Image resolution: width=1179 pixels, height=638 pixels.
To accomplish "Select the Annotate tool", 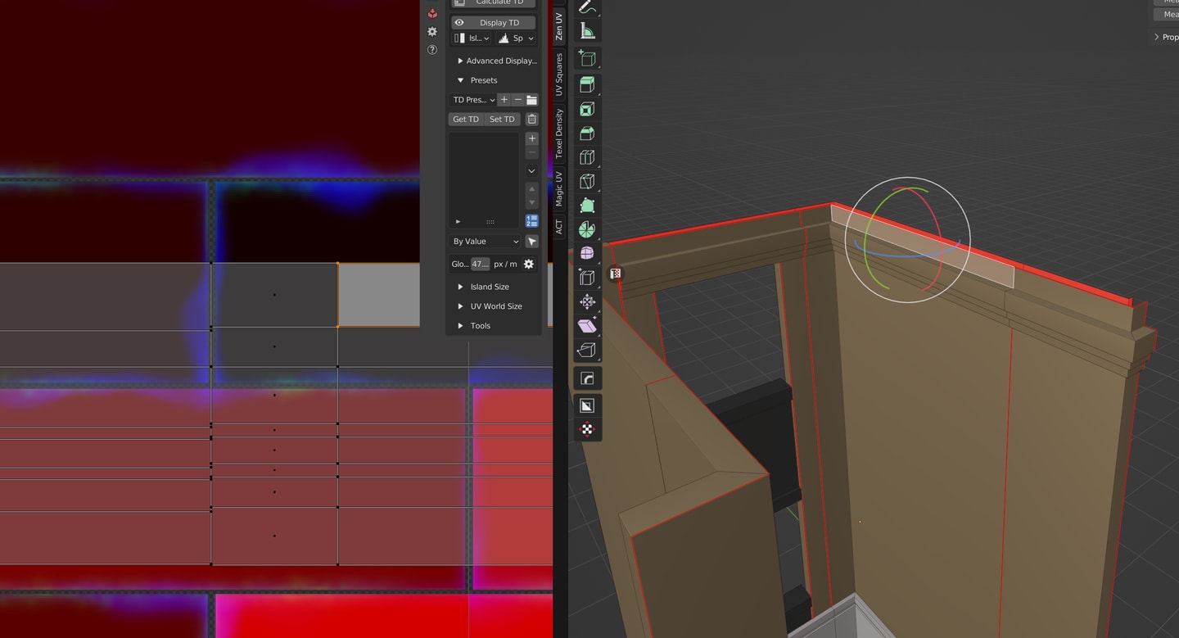I will [x=587, y=7].
